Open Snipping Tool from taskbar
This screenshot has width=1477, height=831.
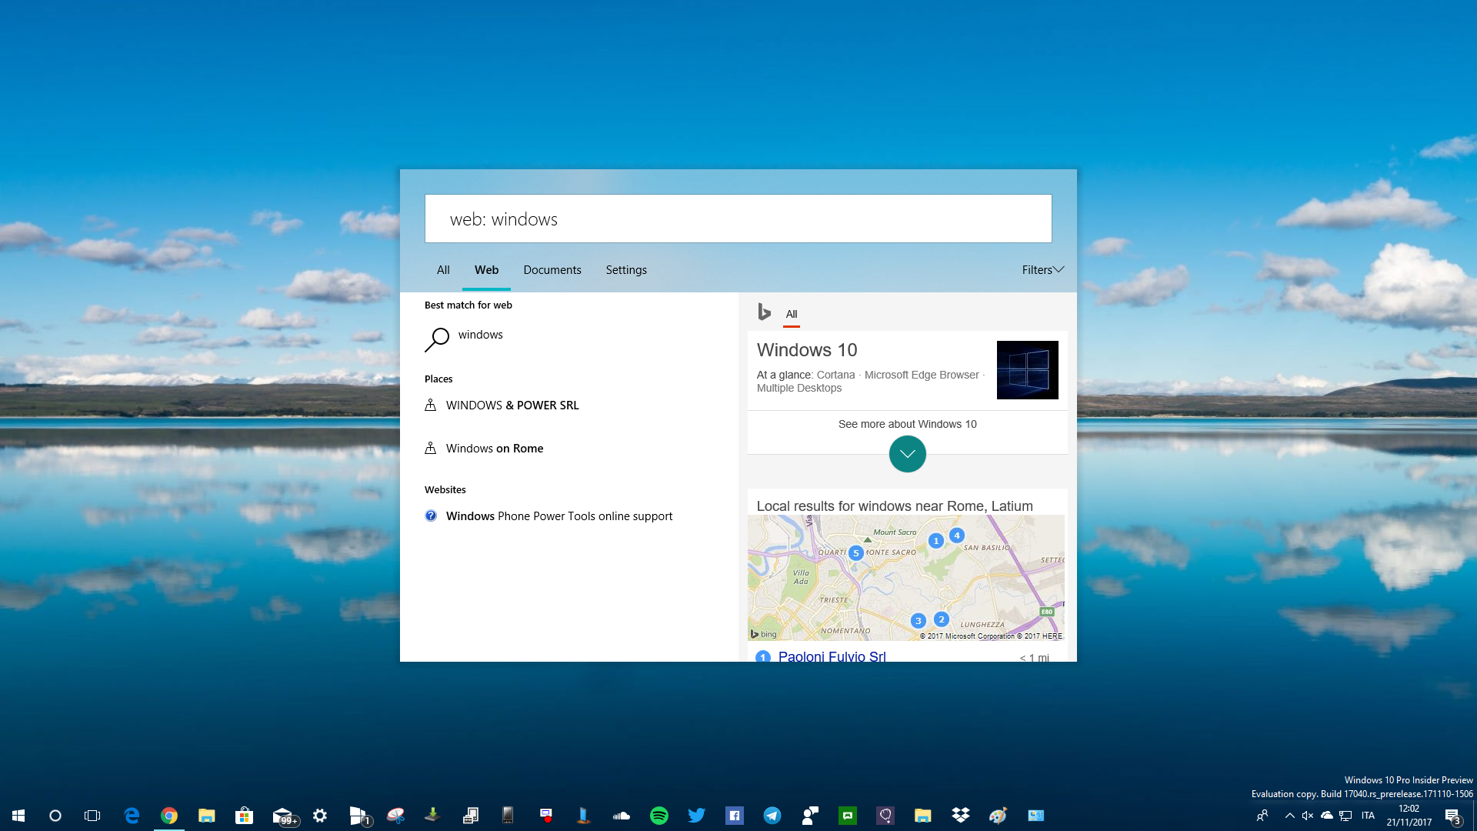(x=395, y=816)
